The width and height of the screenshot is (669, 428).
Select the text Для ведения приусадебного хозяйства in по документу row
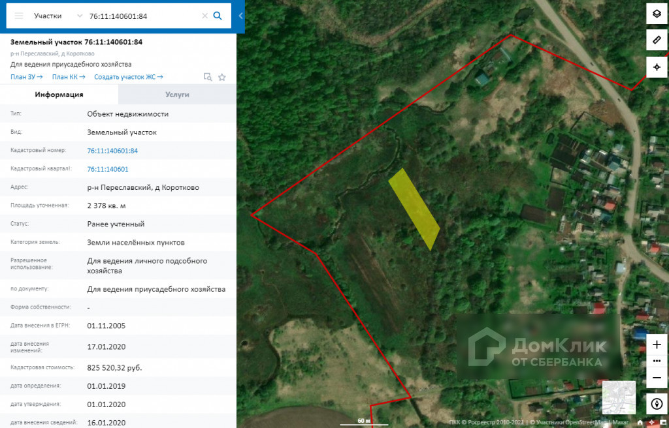coord(156,289)
